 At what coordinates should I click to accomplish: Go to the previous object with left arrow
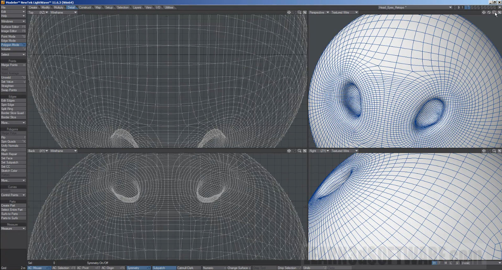pos(455,8)
